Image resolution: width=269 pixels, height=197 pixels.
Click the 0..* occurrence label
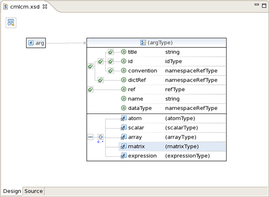(101, 142)
